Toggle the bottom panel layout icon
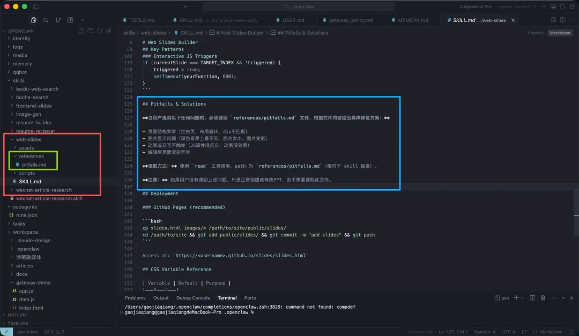The height and width of the screenshot is (336, 579). point(553,6)
